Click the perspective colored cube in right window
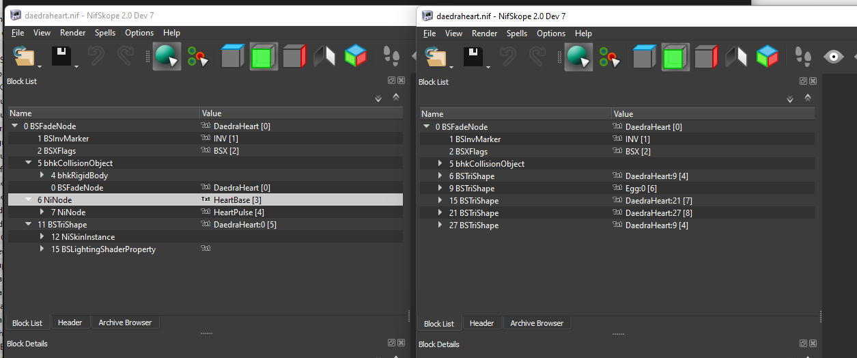This screenshot has width=857, height=358. (768, 57)
